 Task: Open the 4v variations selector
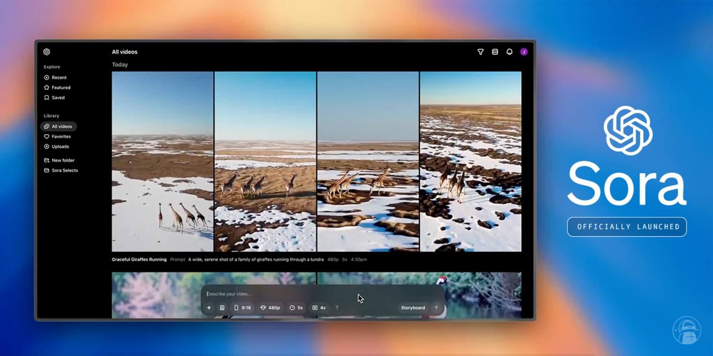click(319, 308)
